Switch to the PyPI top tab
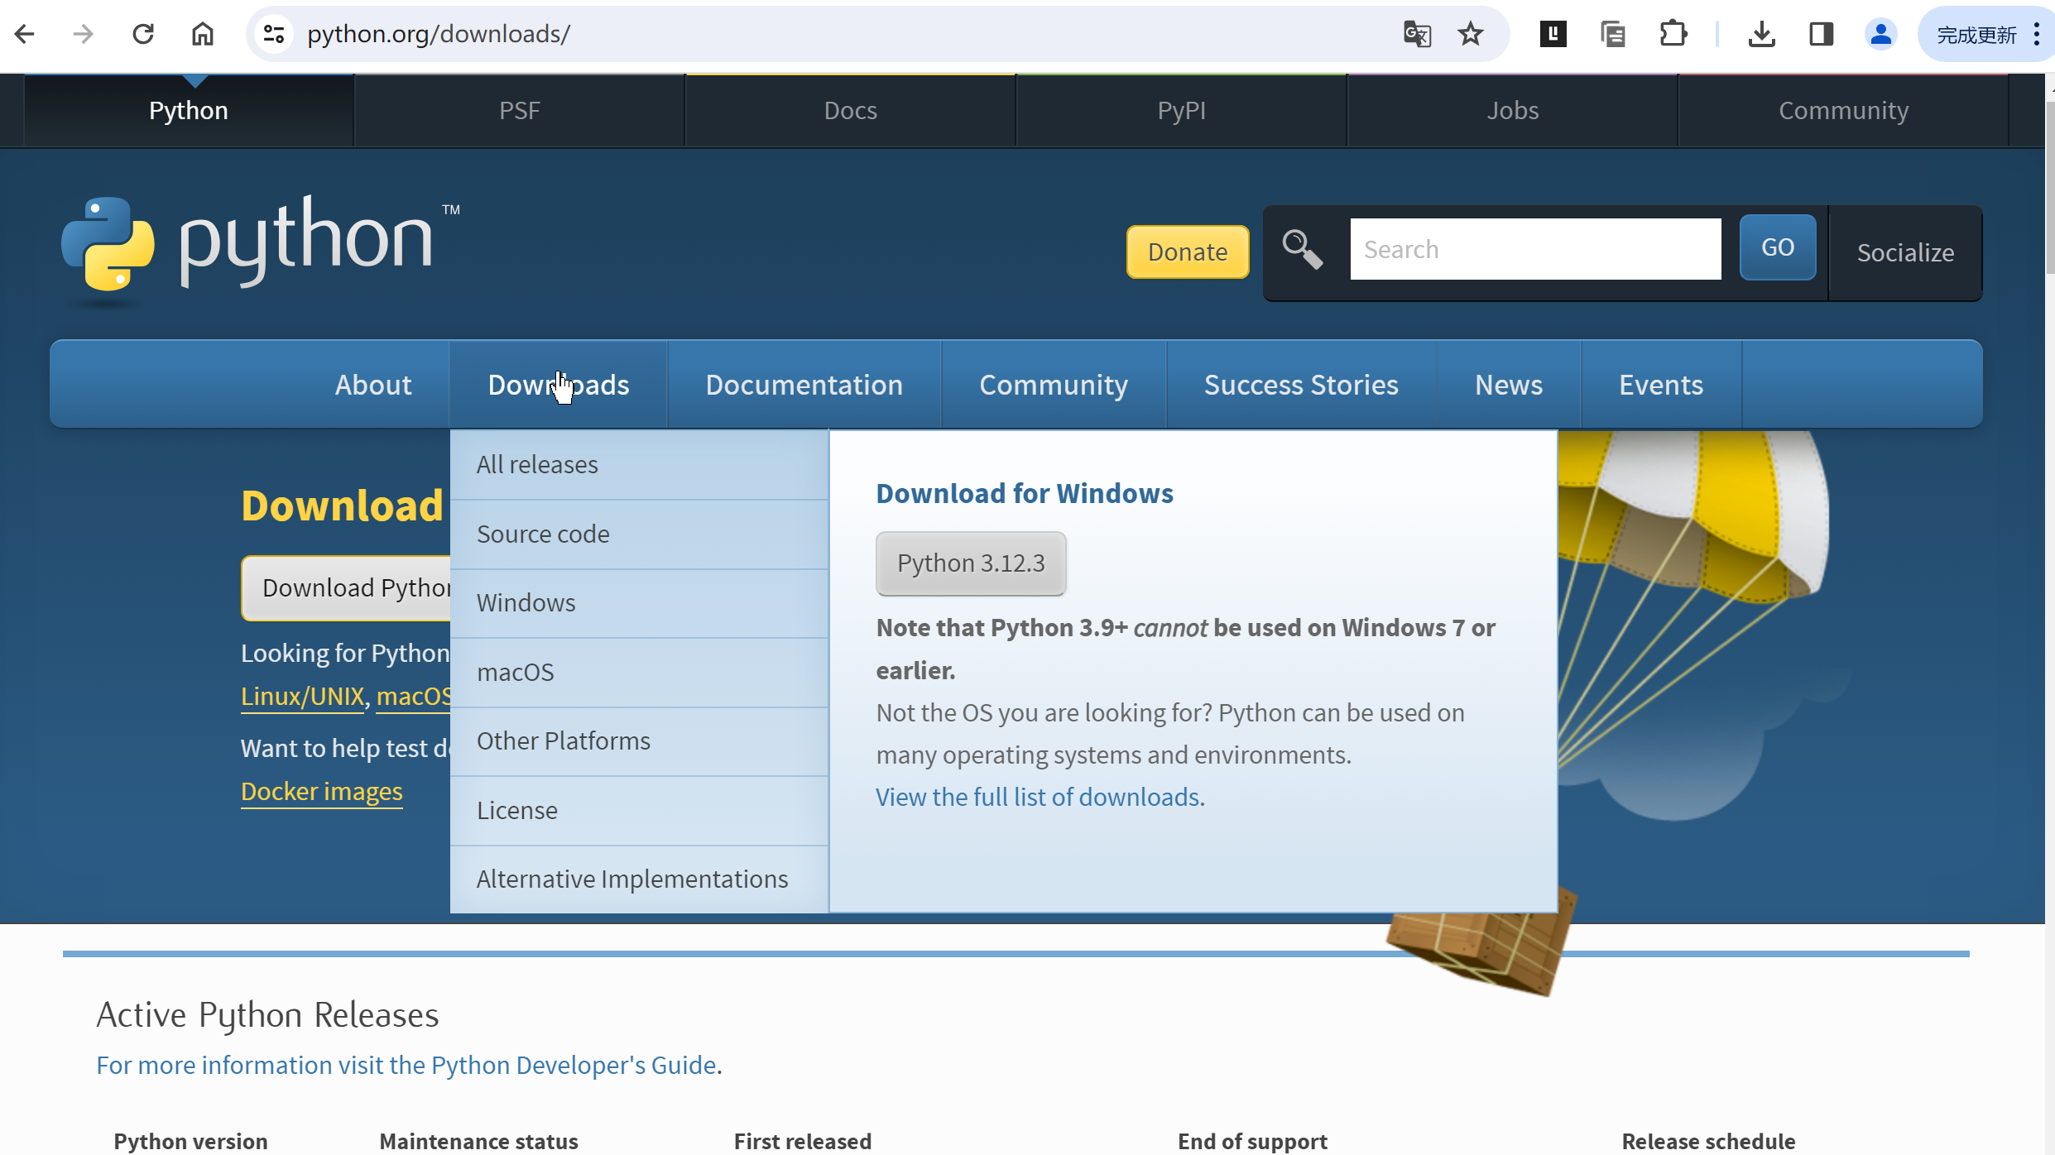Viewport: 2055px width, 1155px height. click(1181, 110)
